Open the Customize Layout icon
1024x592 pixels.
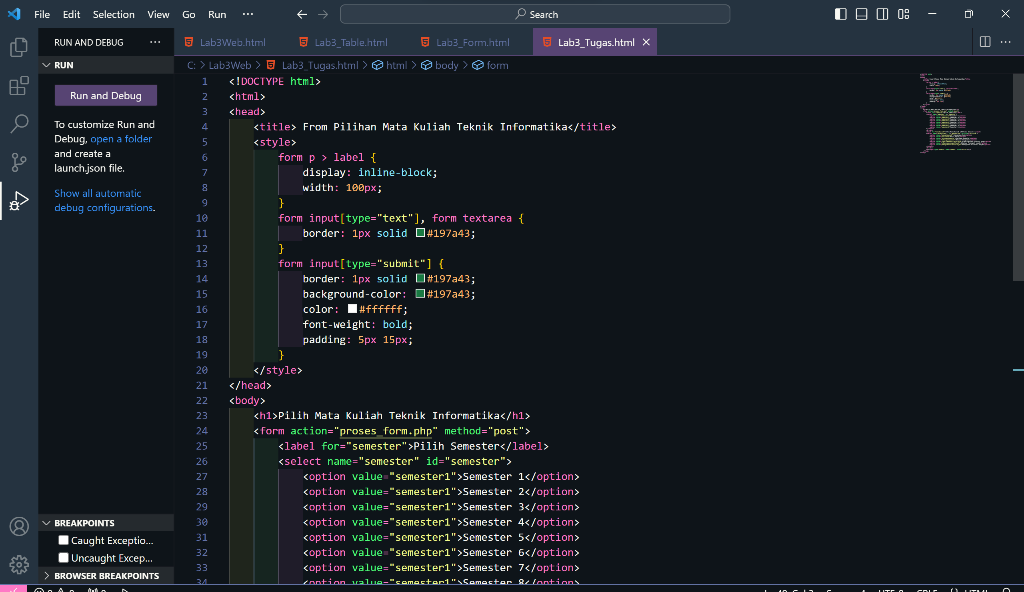coord(904,14)
